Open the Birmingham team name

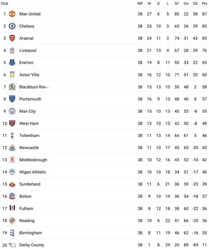[x=30, y=233]
